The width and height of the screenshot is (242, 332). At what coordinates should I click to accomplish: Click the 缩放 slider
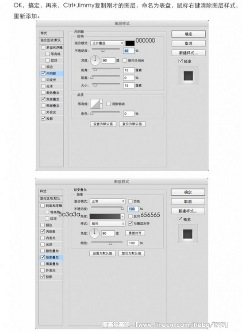click(x=107, y=243)
